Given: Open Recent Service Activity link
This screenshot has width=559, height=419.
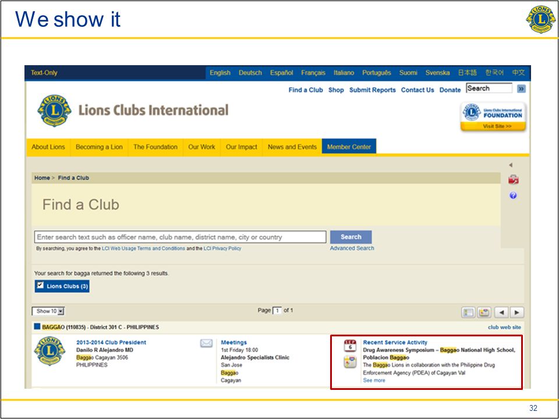Looking at the screenshot, I should pos(395,342).
